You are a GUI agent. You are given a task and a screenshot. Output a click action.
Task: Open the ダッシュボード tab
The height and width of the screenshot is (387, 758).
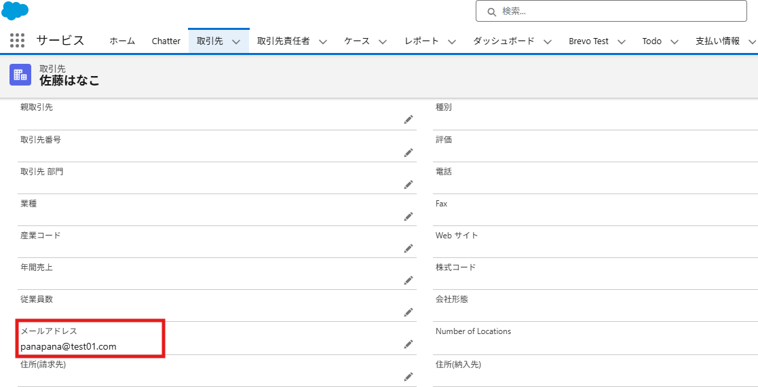click(x=504, y=41)
